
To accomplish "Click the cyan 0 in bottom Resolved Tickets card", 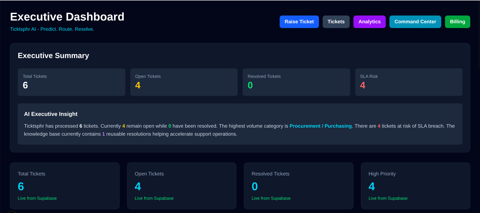I will (x=255, y=186).
